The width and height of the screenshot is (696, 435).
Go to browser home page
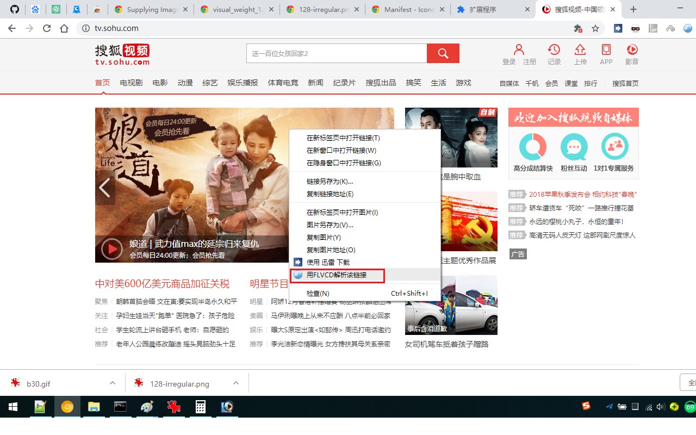(x=64, y=28)
